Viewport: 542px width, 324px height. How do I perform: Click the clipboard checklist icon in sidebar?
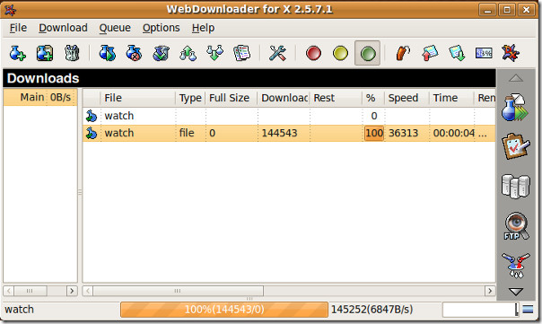[516, 146]
